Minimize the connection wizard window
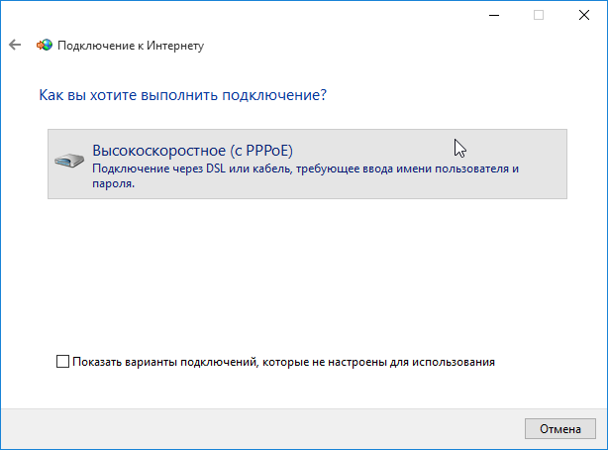 (x=494, y=15)
